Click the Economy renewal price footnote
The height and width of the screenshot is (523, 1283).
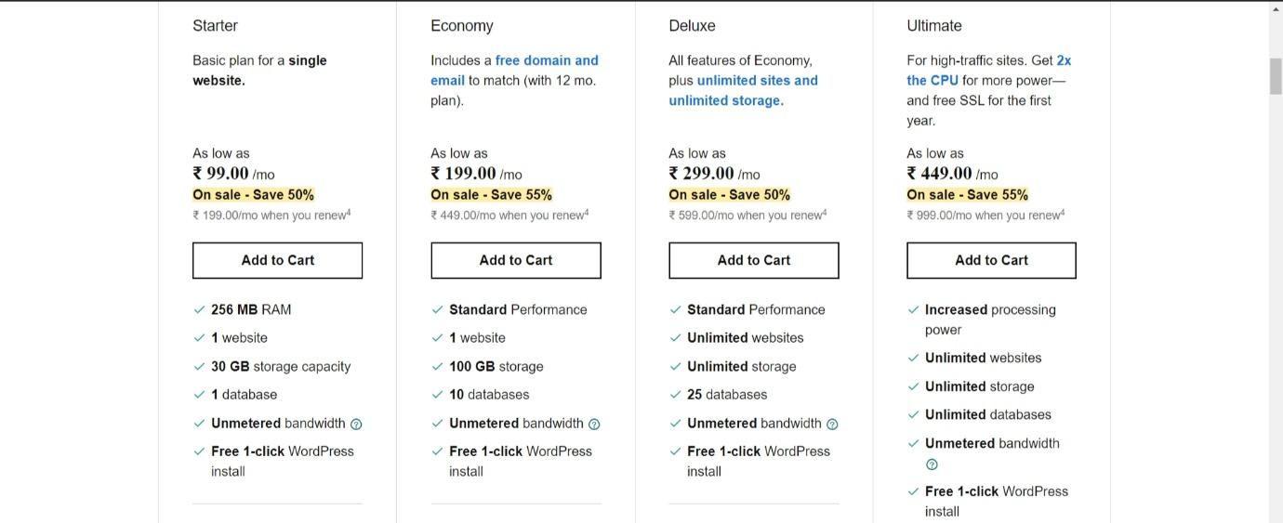[587, 212]
